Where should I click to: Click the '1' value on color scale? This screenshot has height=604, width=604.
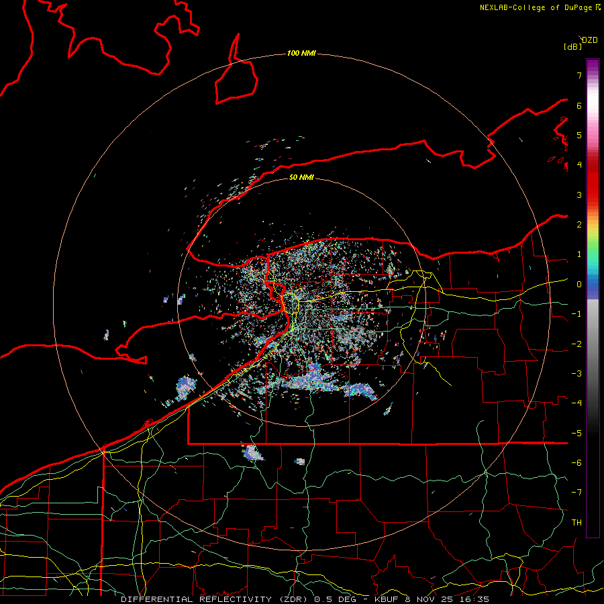(x=579, y=254)
